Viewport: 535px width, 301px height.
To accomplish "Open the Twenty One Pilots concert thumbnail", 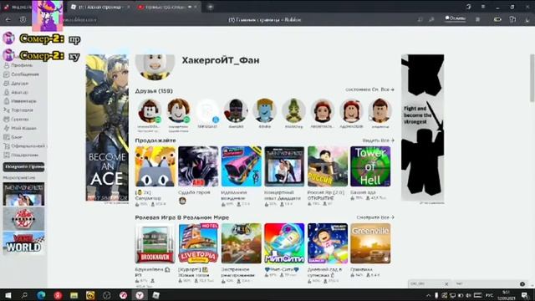I will pos(284,166).
